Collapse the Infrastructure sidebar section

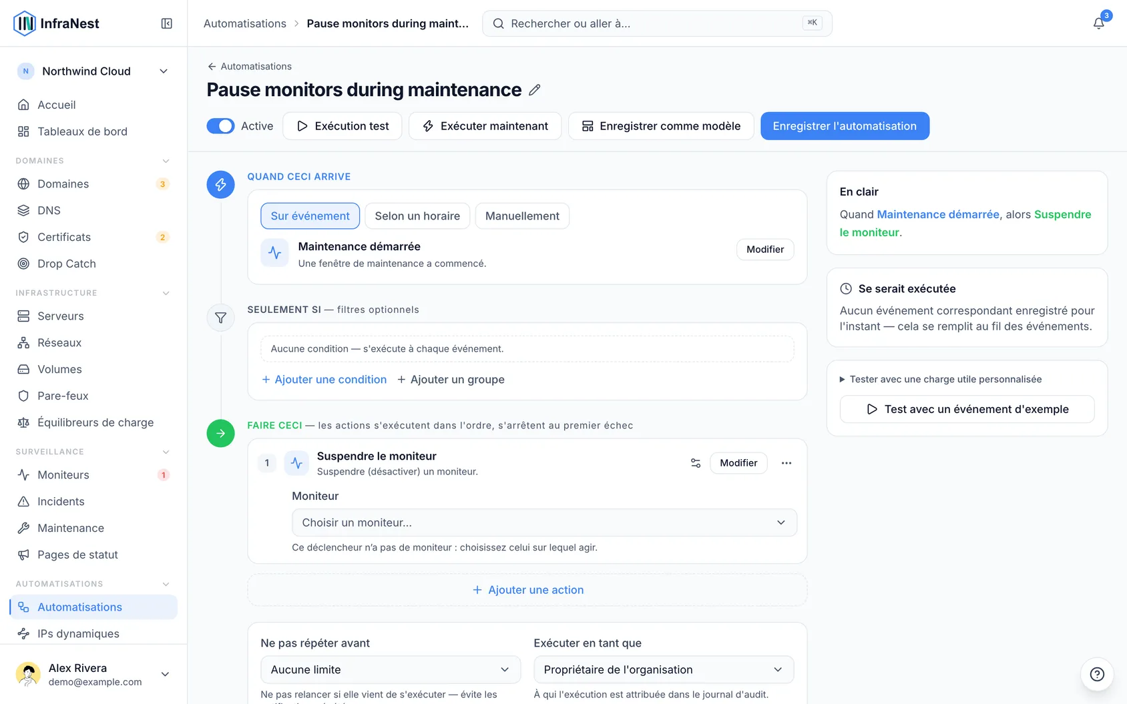(166, 293)
